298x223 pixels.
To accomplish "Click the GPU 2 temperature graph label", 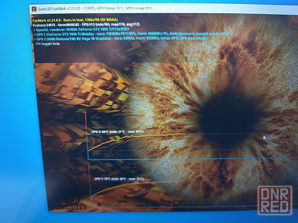I will (x=118, y=132).
